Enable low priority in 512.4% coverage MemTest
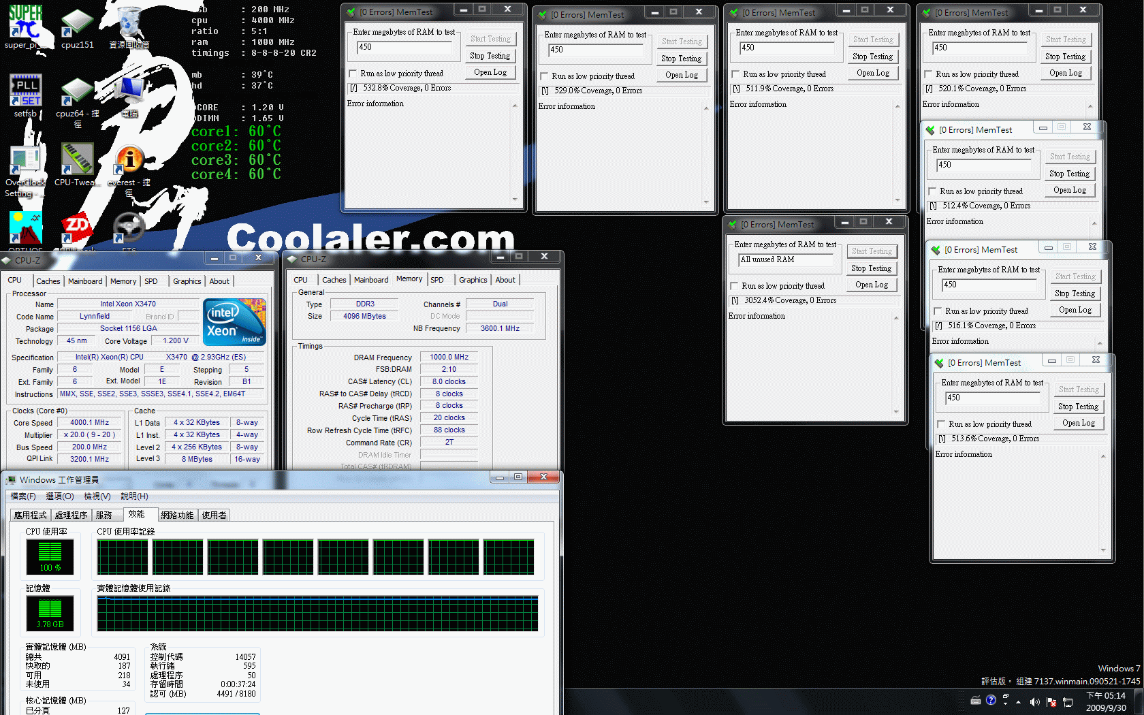This screenshot has width=1144, height=715. 932,191
